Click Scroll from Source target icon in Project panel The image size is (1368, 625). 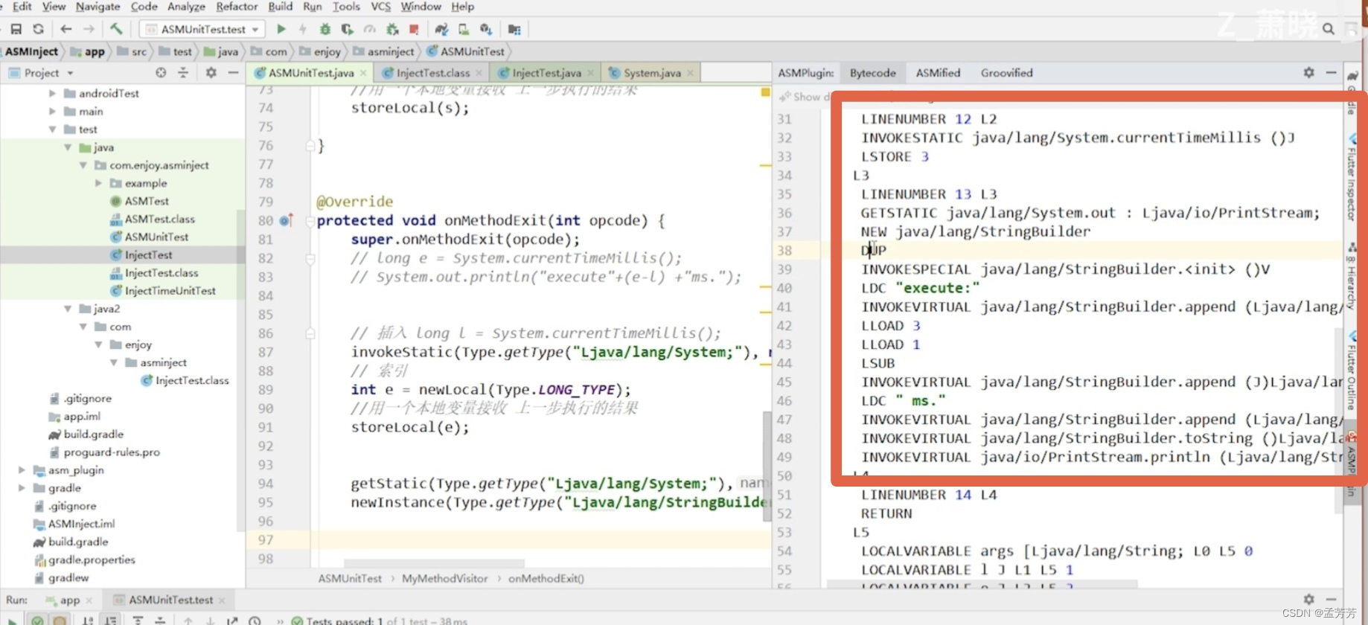[x=161, y=73]
